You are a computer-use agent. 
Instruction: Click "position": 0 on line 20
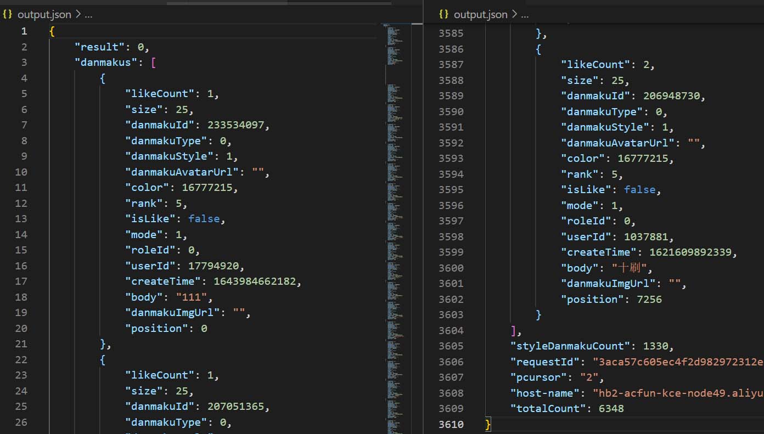(166, 328)
